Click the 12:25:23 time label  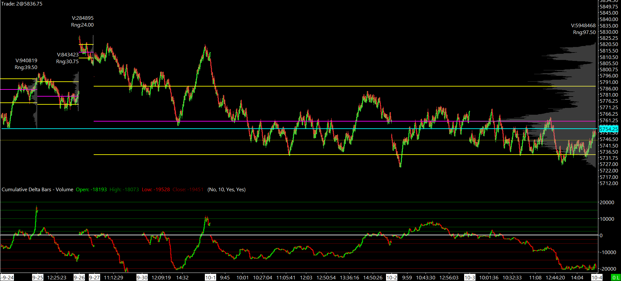click(57, 277)
